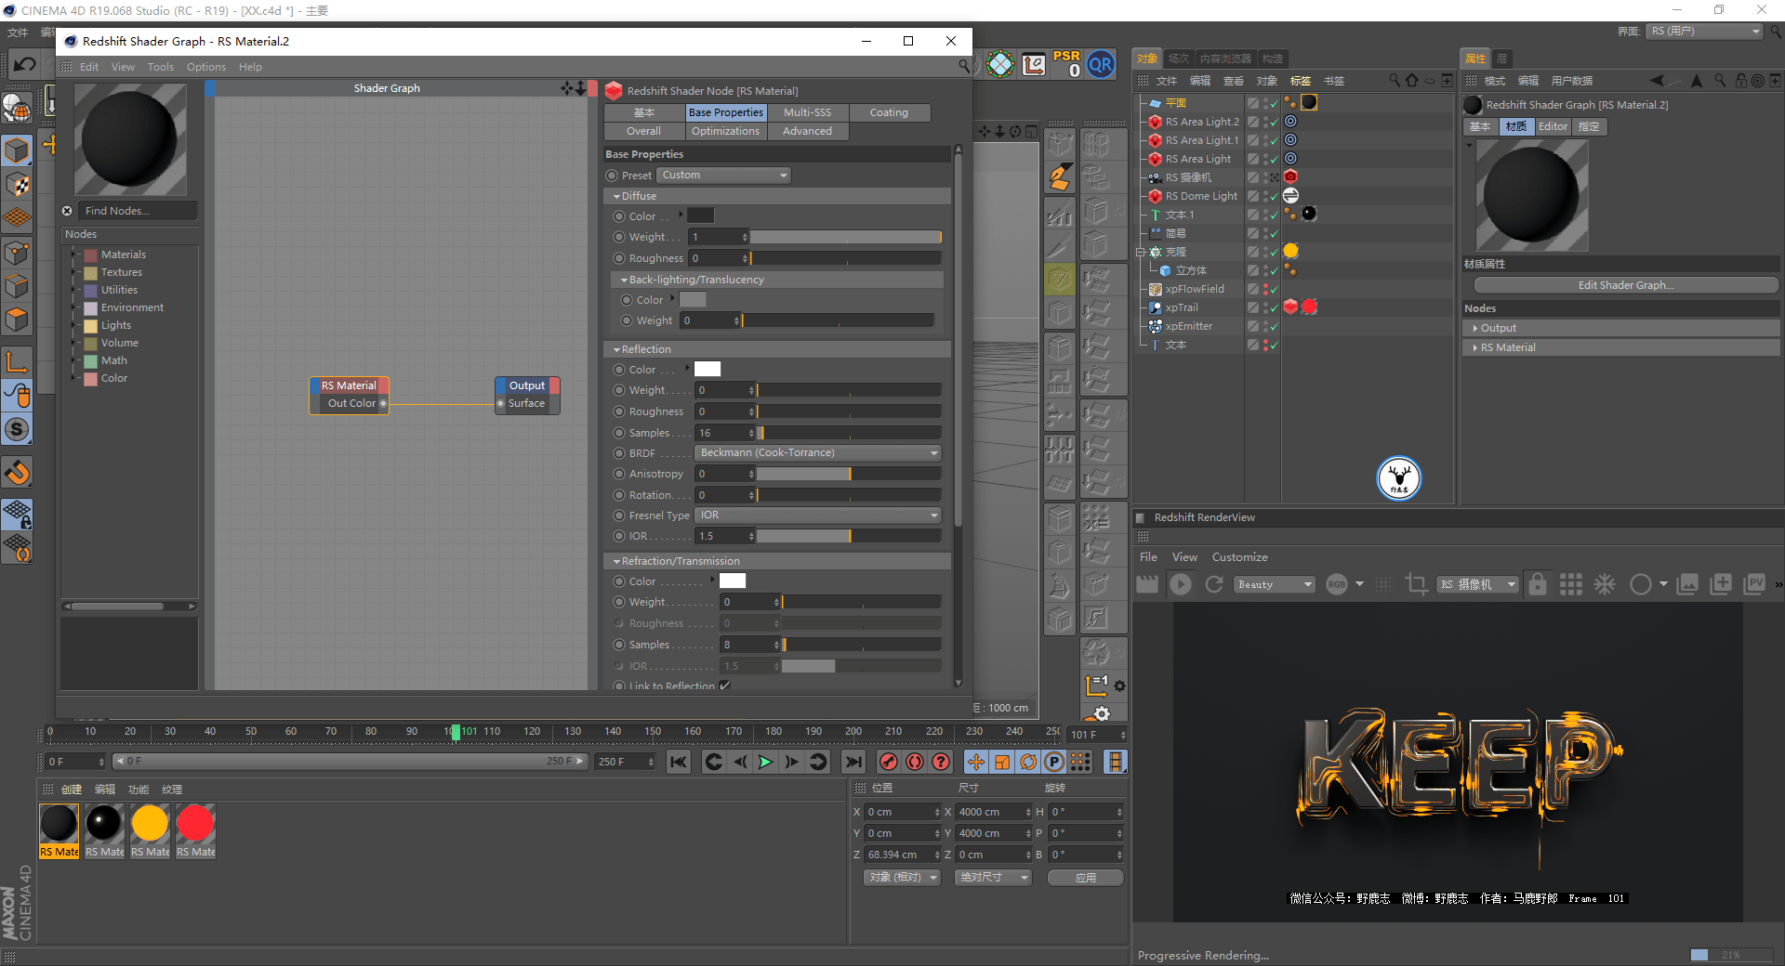This screenshot has width=1785, height=966.
Task: Click the undo arrow icon
Action: 25,64
